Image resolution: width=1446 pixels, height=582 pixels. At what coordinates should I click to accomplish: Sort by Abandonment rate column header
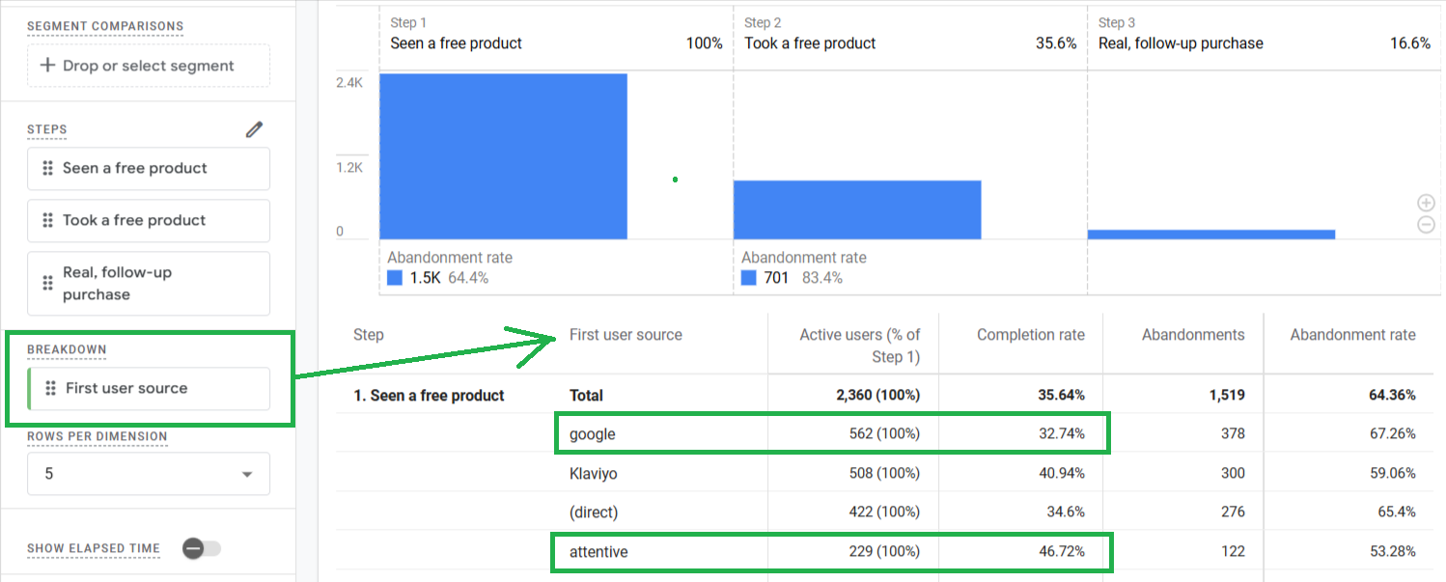tap(1352, 335)
